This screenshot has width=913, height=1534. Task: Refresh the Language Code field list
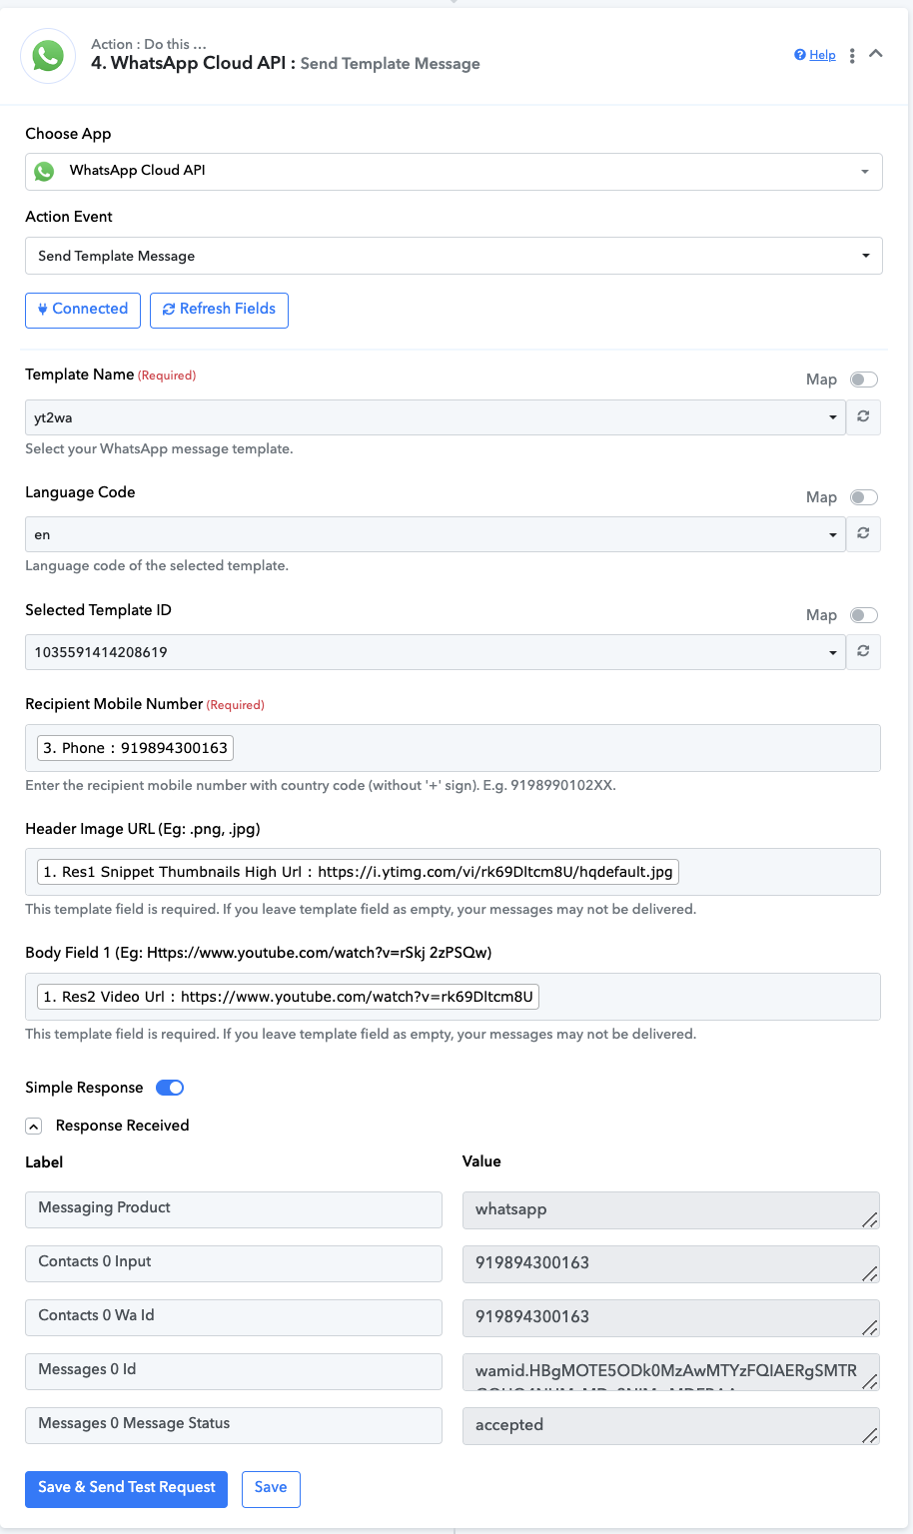pos(863,534)
